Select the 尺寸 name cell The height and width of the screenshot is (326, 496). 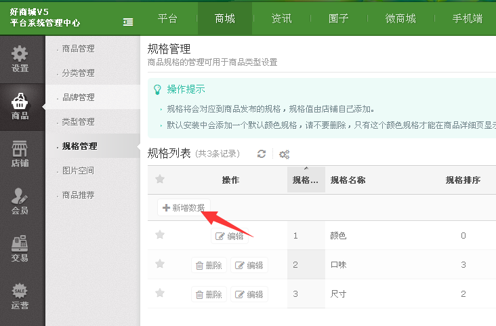pos(338,293)
